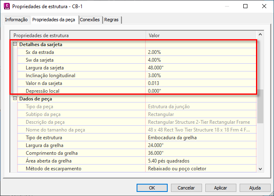Select the Regras tab
Screen dimensions: 274x196
click(111, 20)
